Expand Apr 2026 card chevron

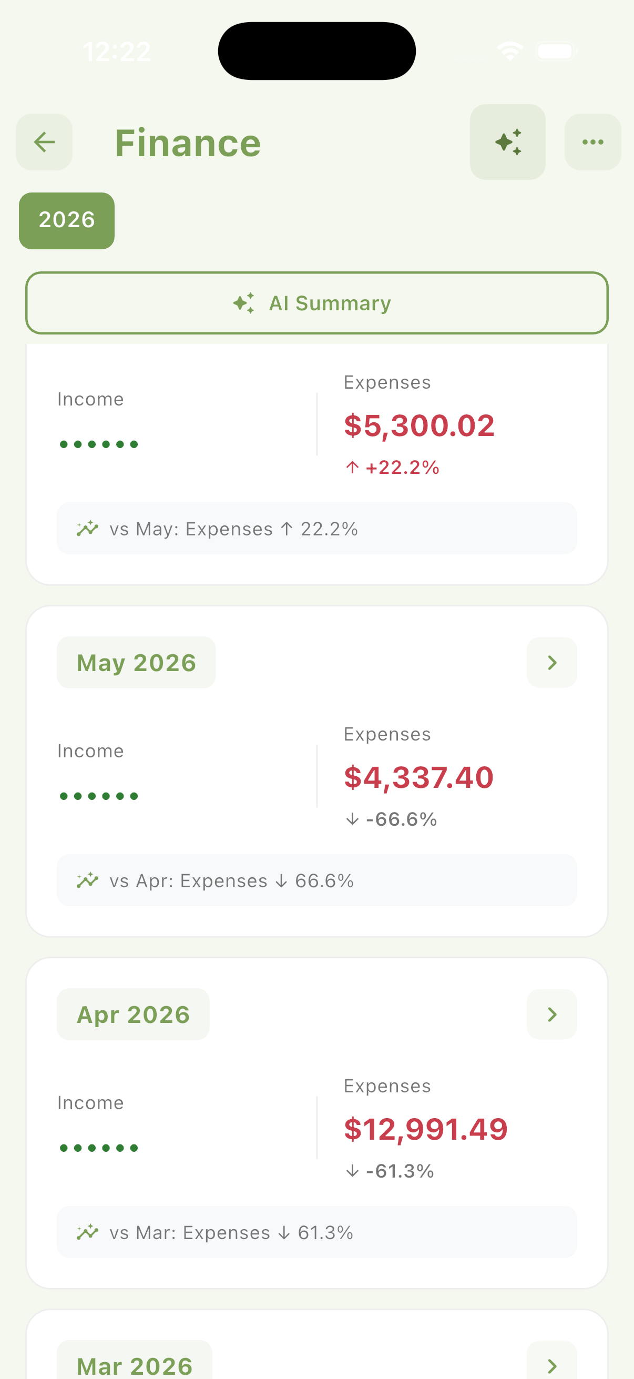551,1014
